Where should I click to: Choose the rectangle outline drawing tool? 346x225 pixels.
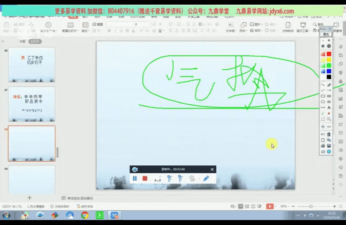point(323,96)
